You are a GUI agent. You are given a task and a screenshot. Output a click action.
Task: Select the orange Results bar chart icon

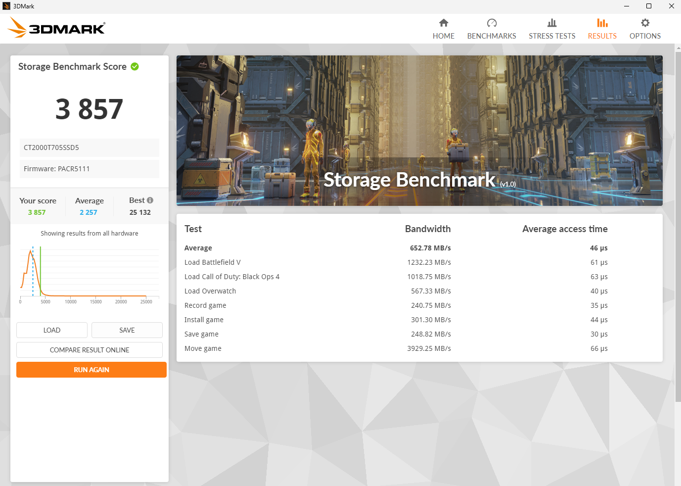(x=602, y=23)
